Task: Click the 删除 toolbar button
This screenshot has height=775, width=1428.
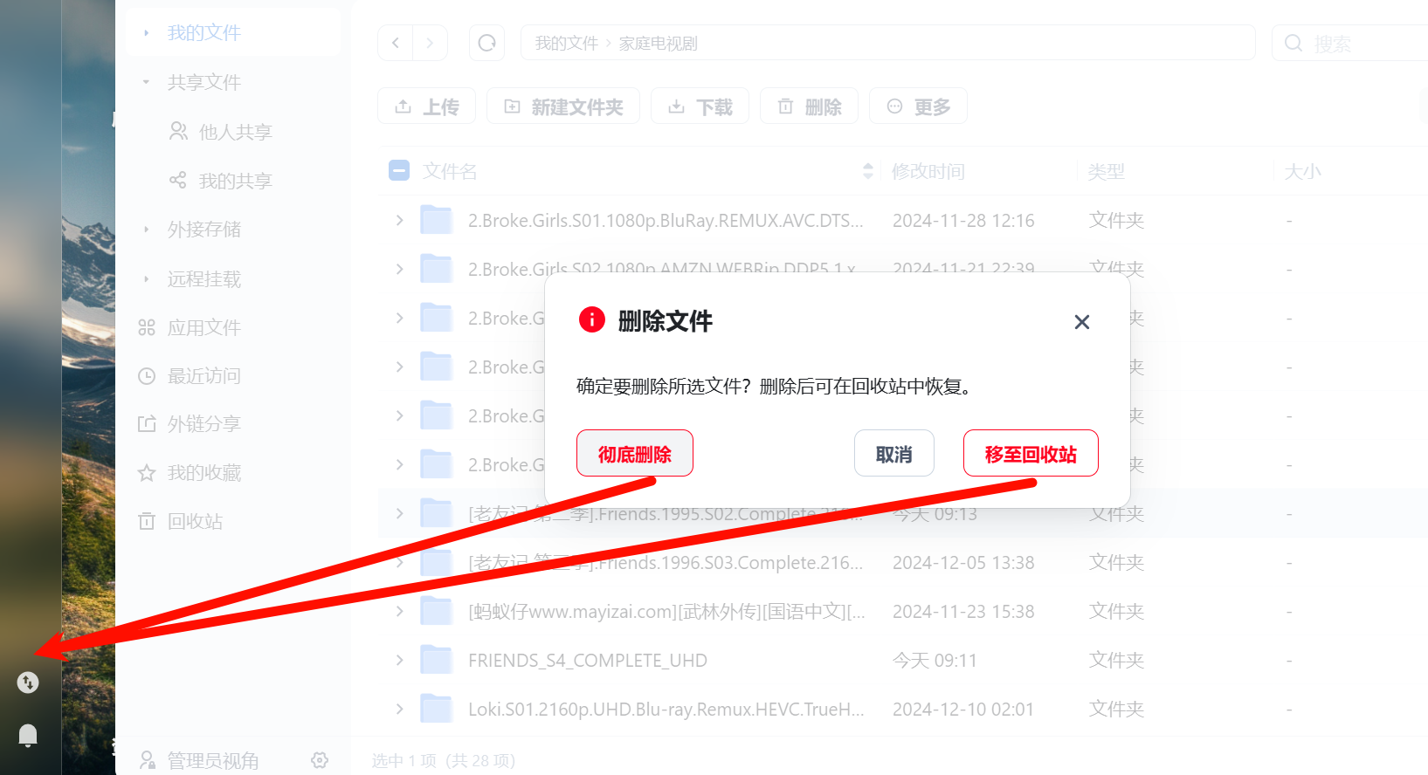Action: pos(810,106)
